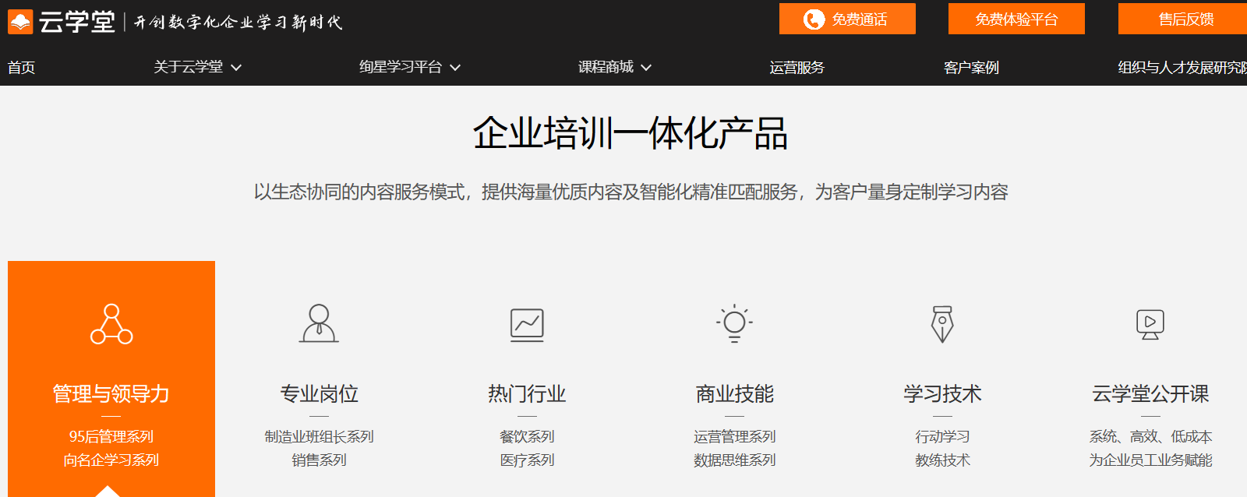The image size is (1247, 497).
Task: Open 运营服务 menu item
Action: (797, 68)
